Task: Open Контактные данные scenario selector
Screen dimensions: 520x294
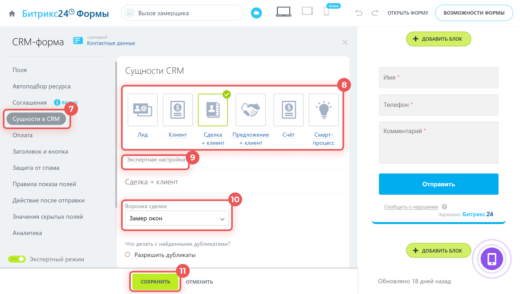Action: 111,43
